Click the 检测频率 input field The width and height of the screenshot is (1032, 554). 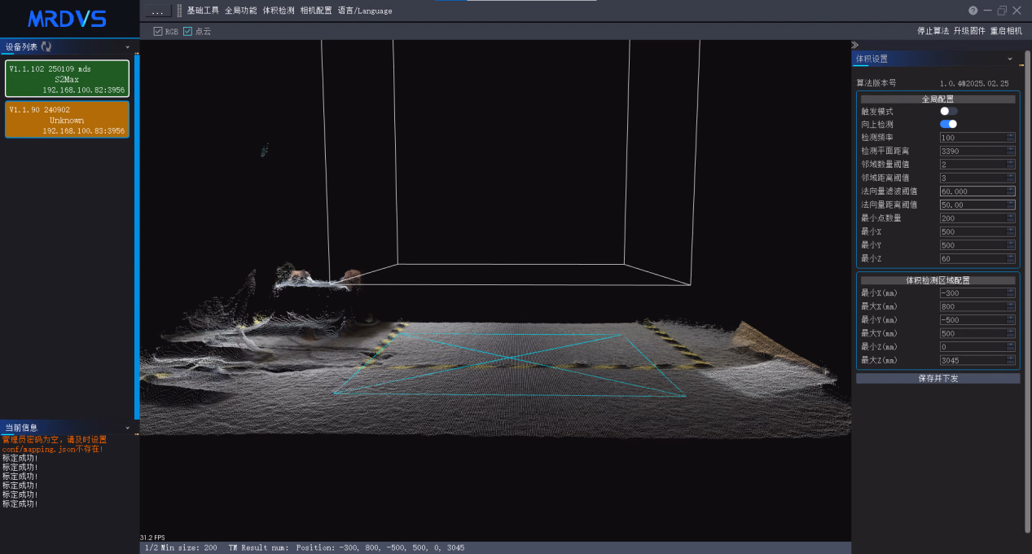[x=977, y=138]
